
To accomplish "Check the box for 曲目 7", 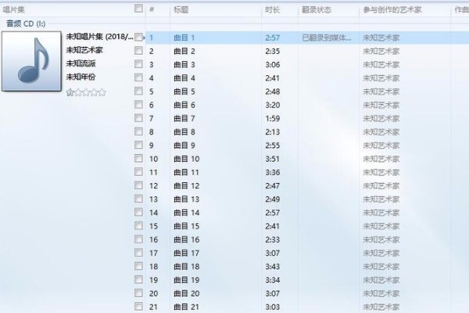I will click(138, 117).
